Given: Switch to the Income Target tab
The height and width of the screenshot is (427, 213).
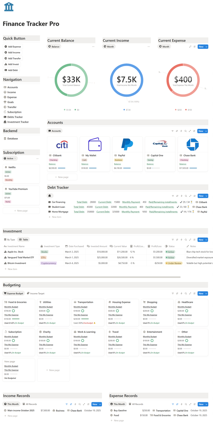Looking at the screenshot, I should [x=35, y=294].
